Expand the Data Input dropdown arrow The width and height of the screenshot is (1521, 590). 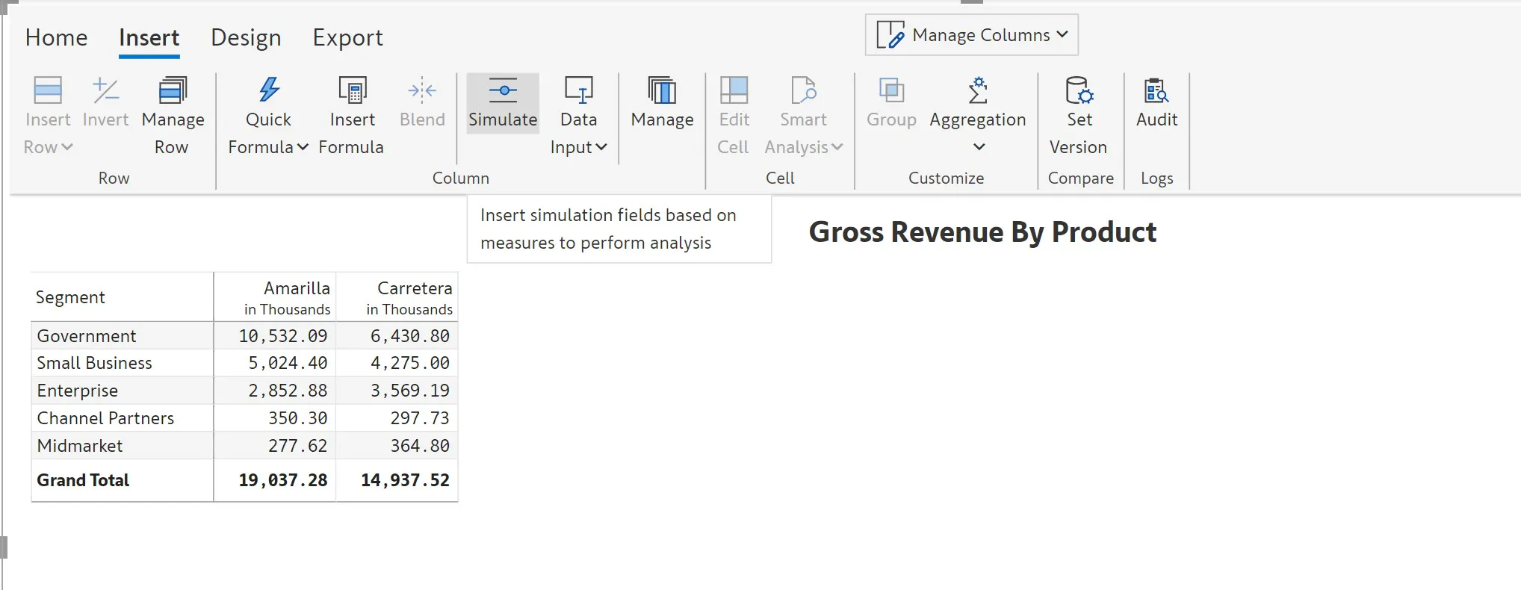tap(602, 147)
